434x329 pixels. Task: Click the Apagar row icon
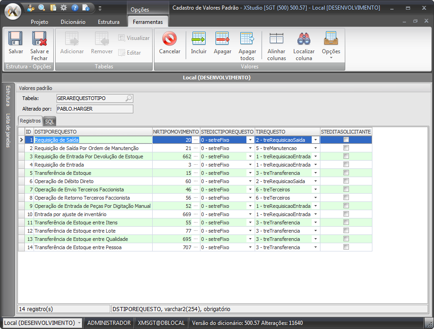223,39
